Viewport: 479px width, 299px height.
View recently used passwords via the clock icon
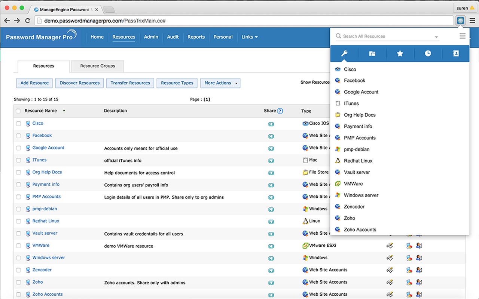click(428, 53)
